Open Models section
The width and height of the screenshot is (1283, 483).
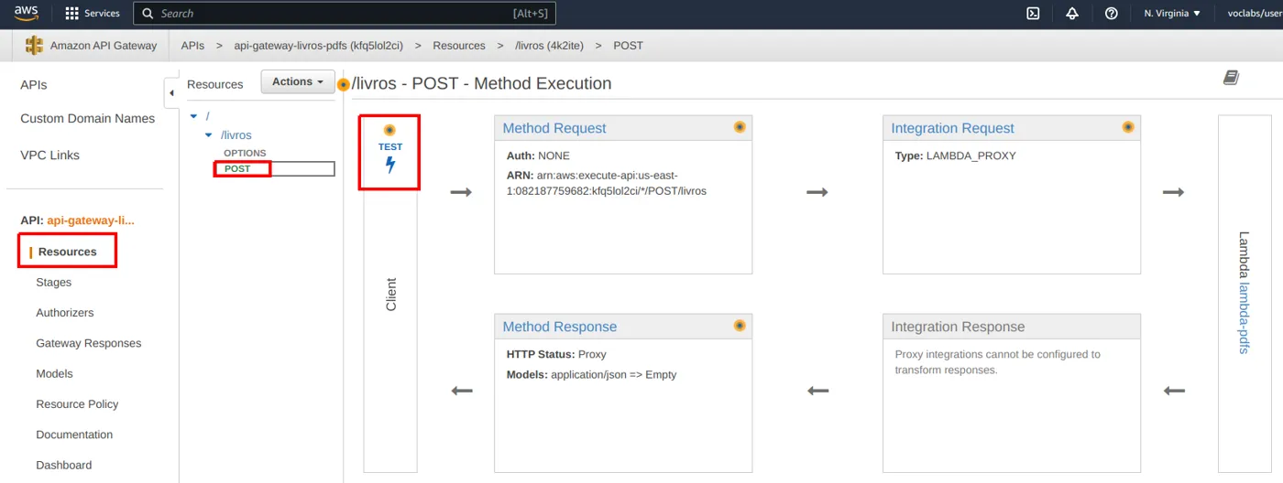tap(54, 374)
